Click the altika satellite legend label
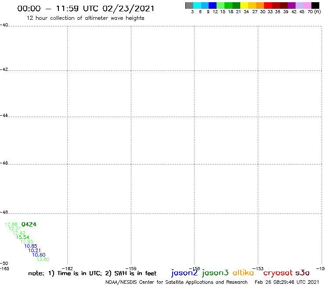The width and height of the screenshot is (325, 286). [x=243, y=273]
